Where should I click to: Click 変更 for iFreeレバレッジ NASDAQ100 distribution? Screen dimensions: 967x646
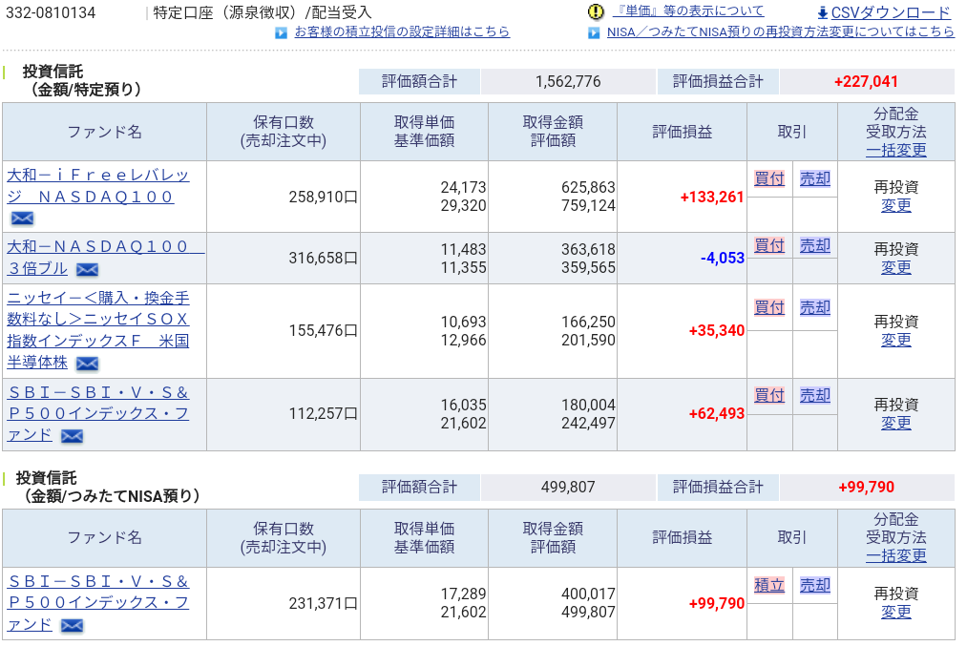(x=895, y=205)
